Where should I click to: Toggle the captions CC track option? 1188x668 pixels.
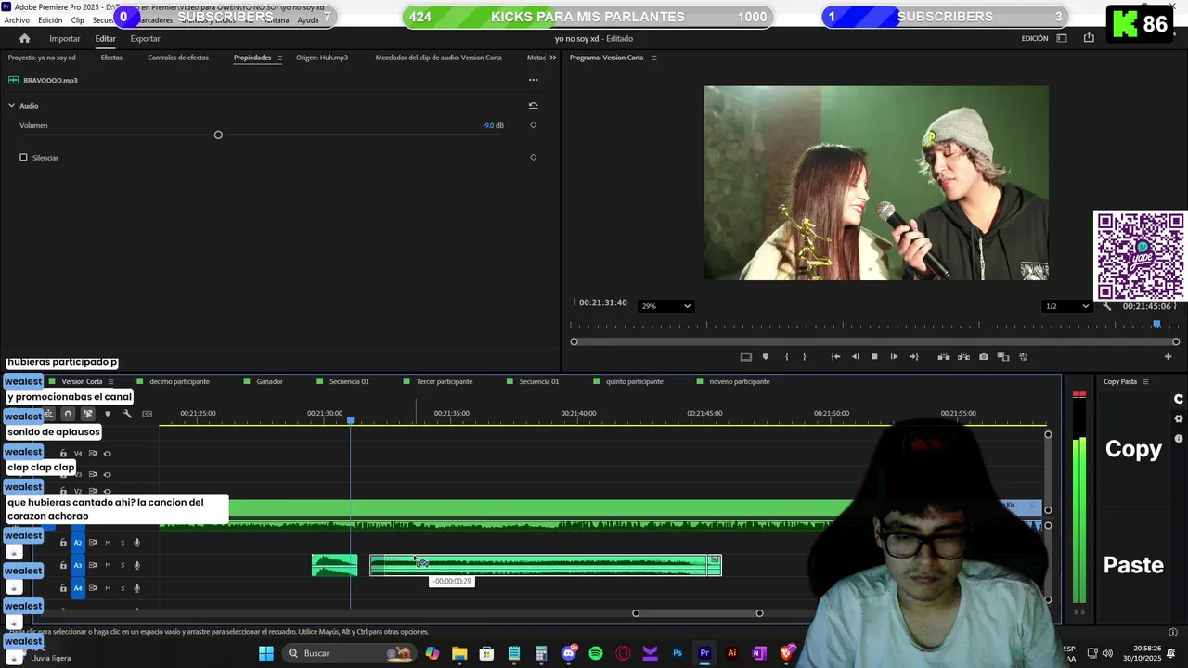point(147,414)
